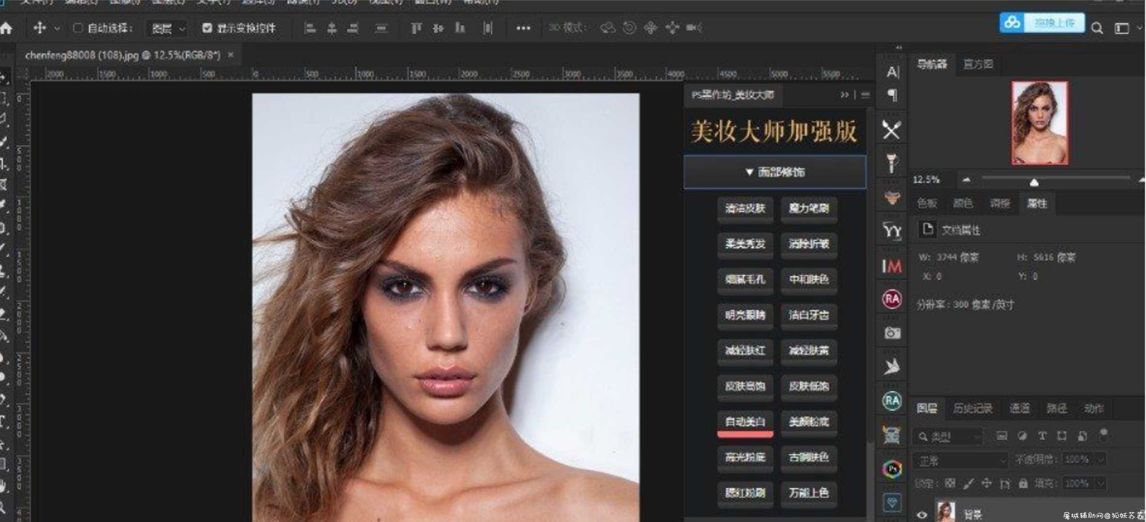Switch to the 直方图 tab
Image resolution: width=1146 pixels, height=522 pixels.
[x=978, y=64]
